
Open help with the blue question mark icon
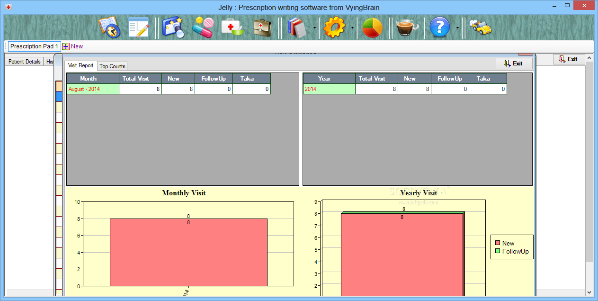coord(440,27)
